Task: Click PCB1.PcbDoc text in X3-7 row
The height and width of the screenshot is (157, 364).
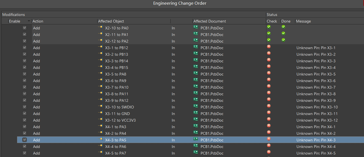Action: (x=212, y=87)
